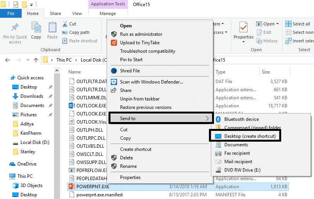Click the Share icon in context menu
The image size is (314, 199).
tap(114, 90)
